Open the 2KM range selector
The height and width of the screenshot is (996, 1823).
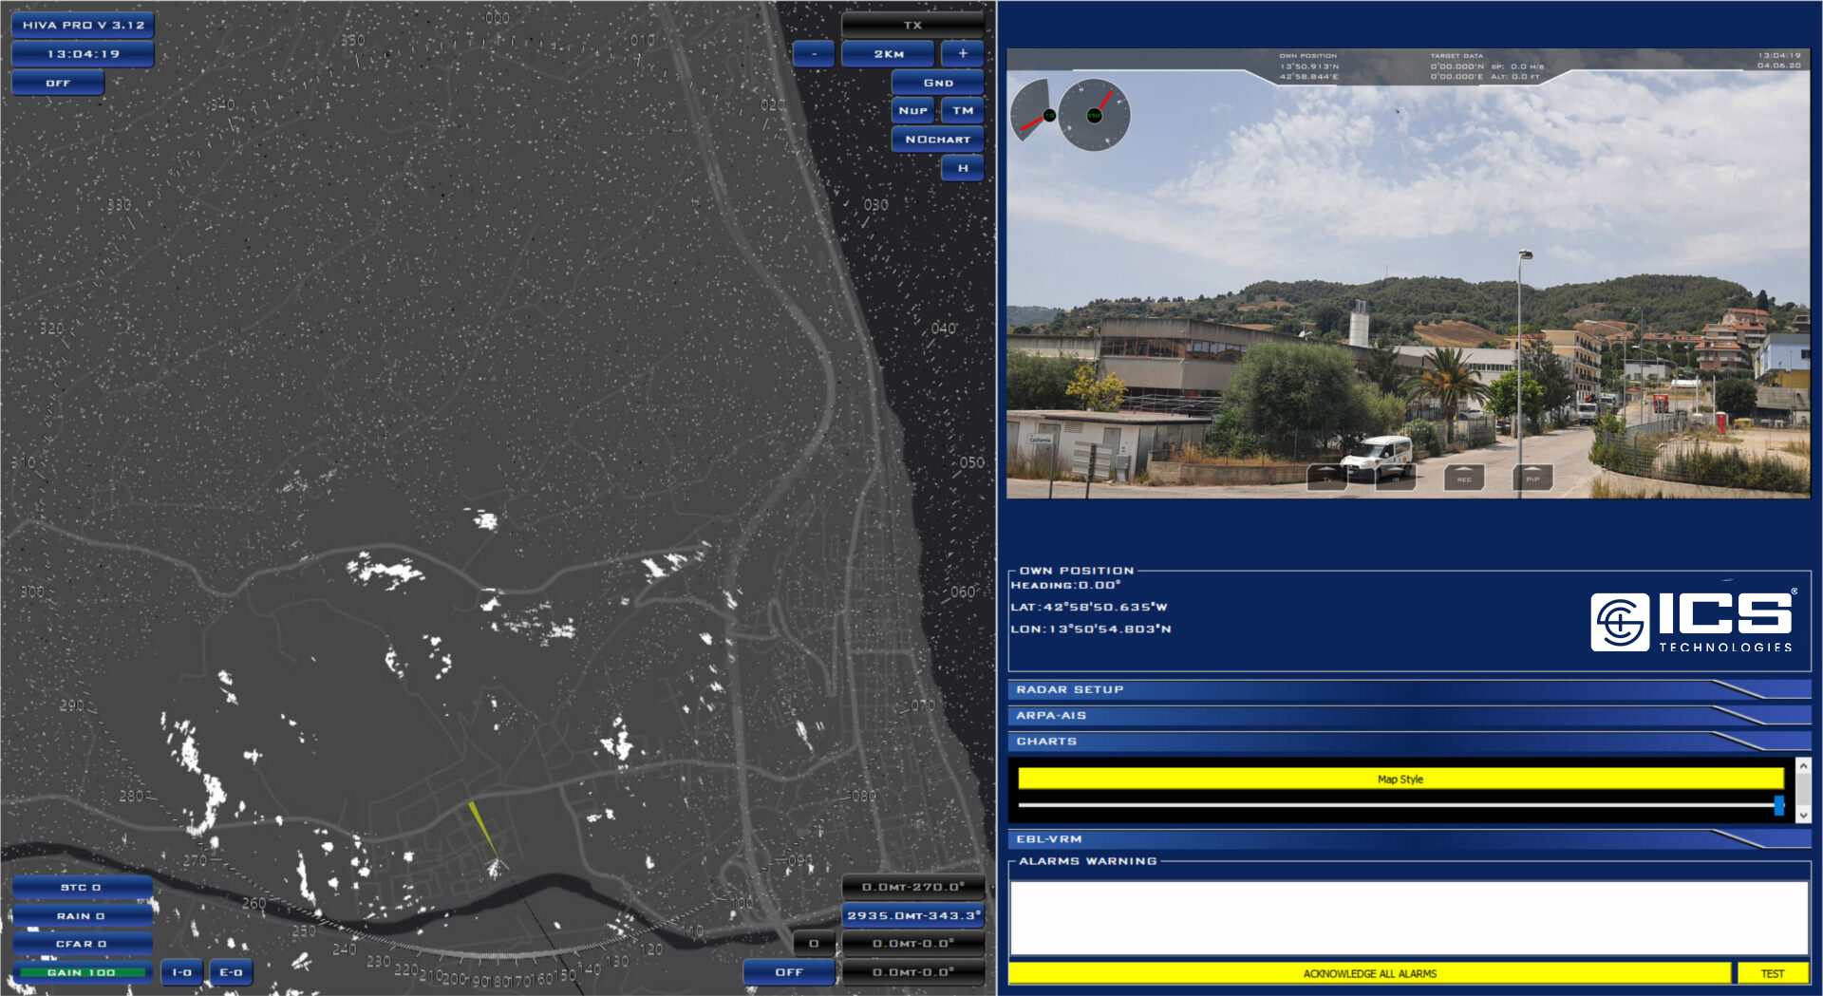pos(889,54)
